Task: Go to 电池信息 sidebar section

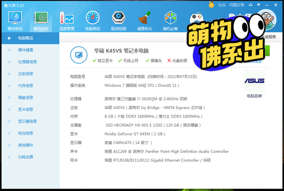Action: click(x=30, y=133)
